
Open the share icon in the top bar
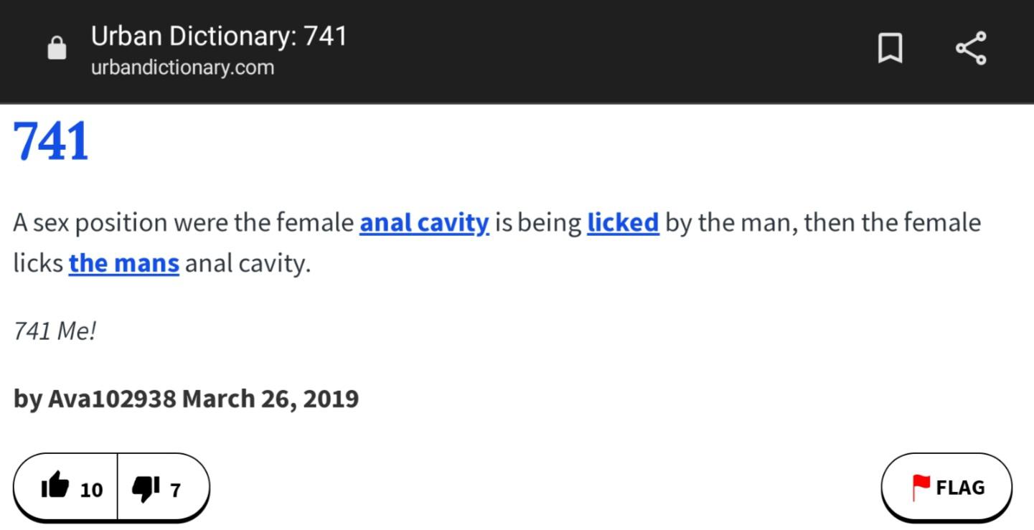coord(971,49)
